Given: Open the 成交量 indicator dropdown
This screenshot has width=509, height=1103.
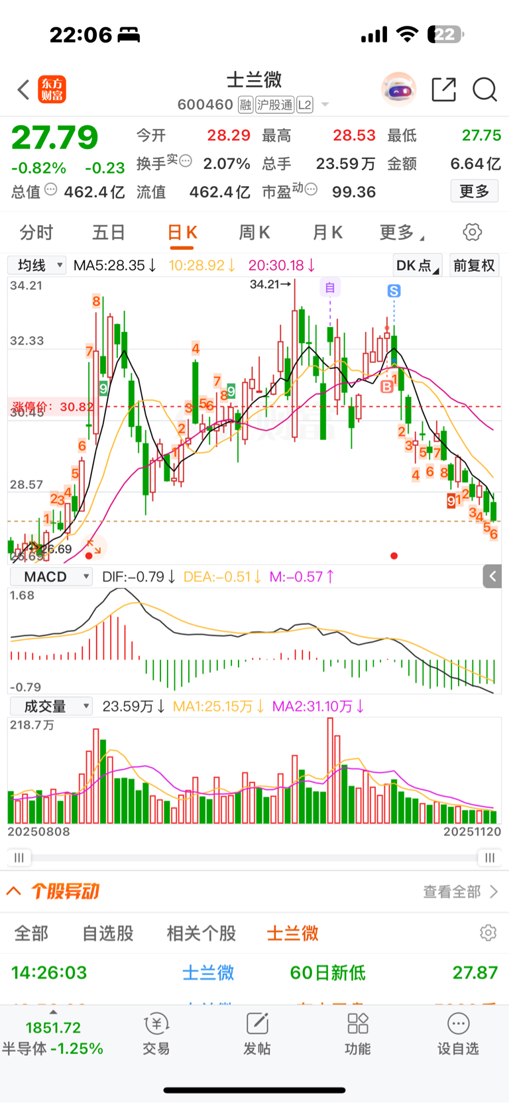Looking at the screenshot, I should [51, 706].
